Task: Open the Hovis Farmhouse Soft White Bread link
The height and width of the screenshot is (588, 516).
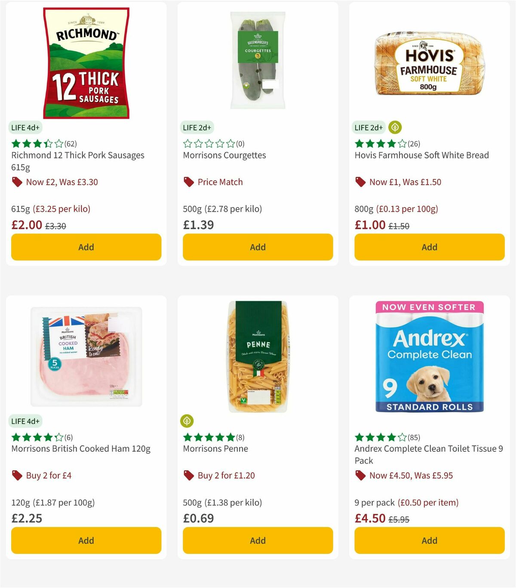Action: pos(421,155)
